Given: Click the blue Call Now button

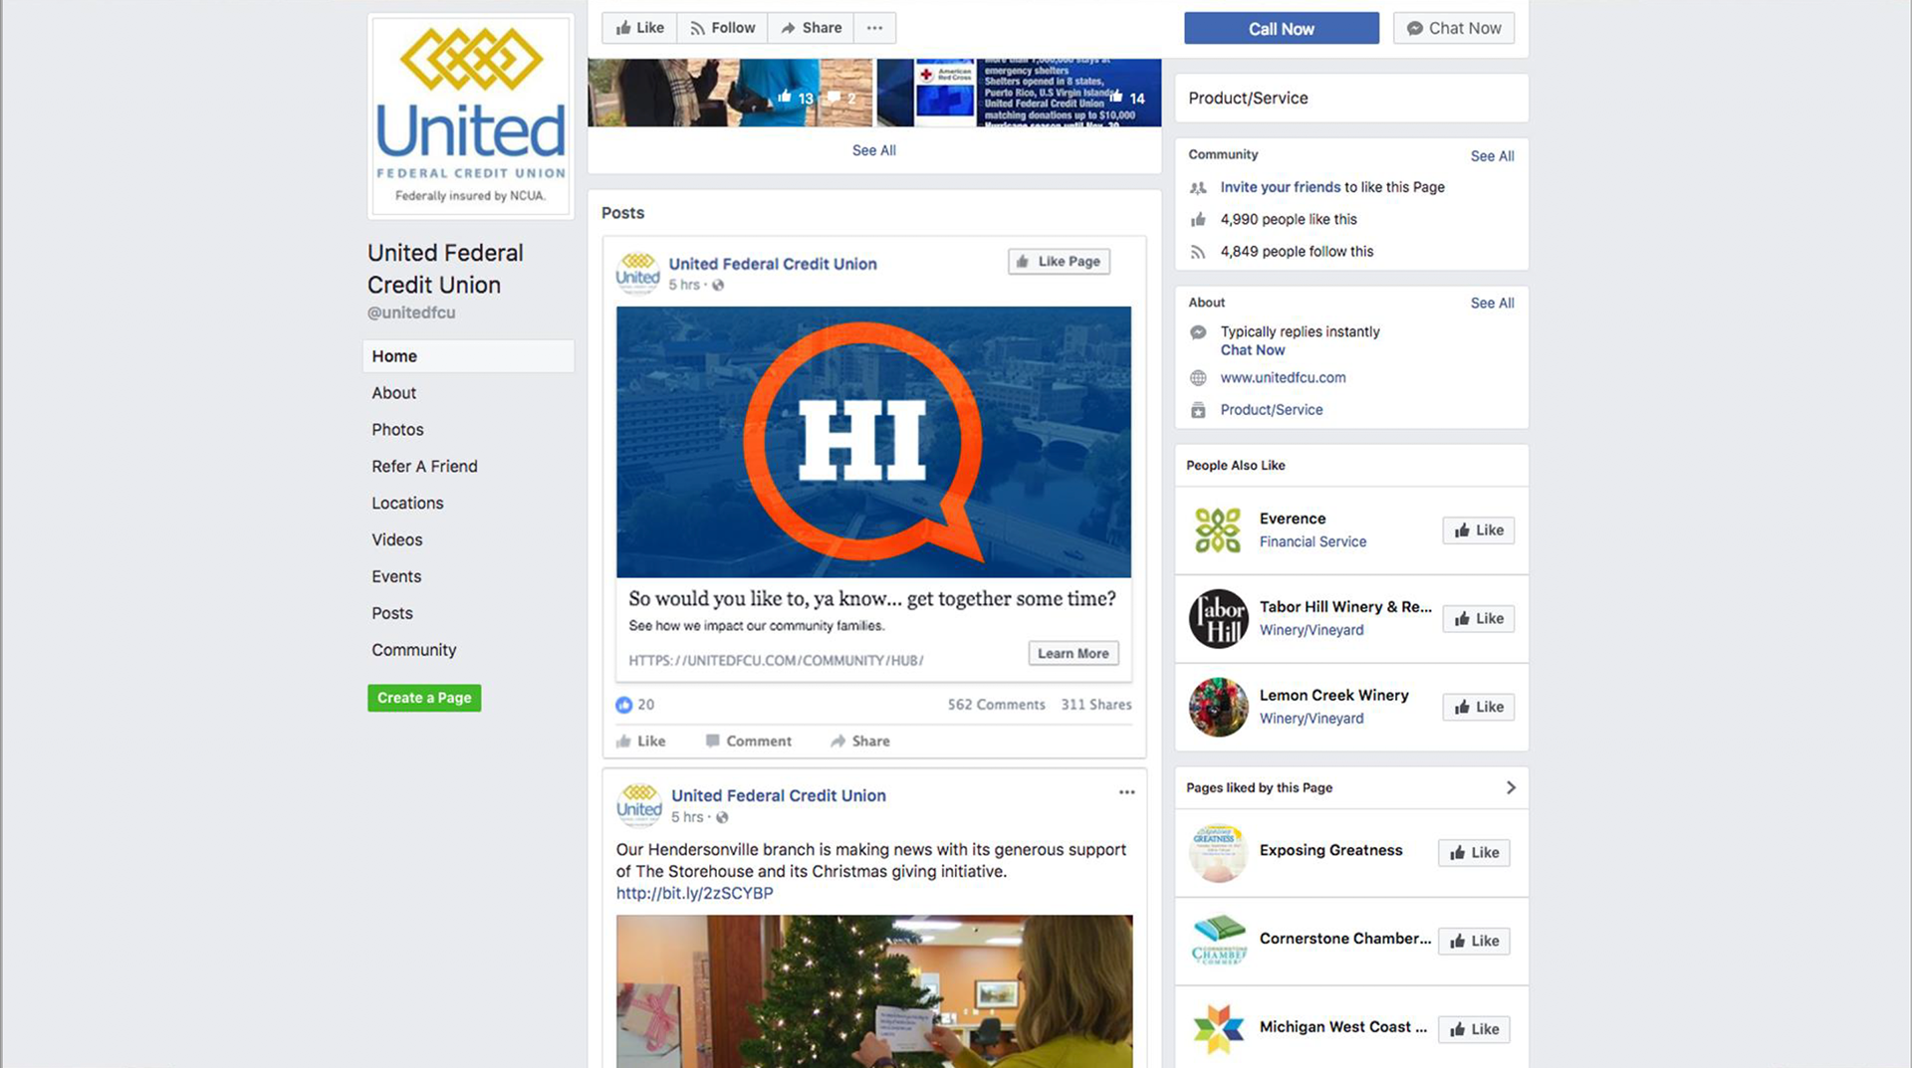Looking at the screenshot, I should point(1282,28).
